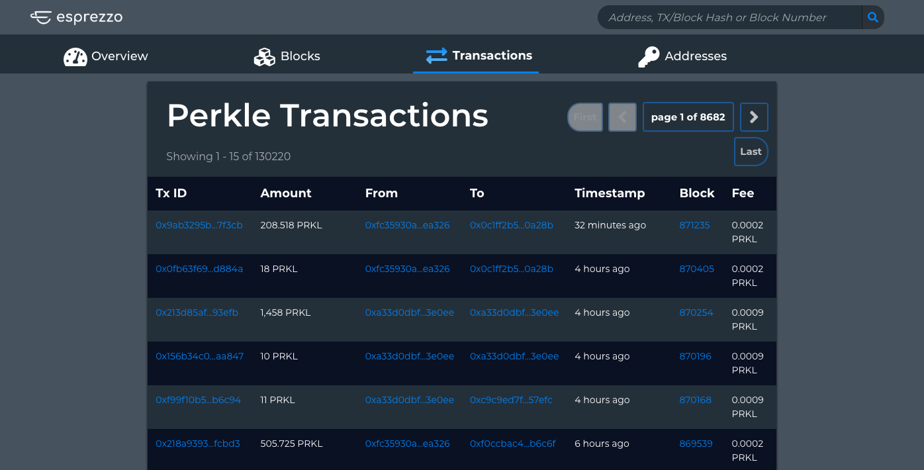Open To address in block 870196 row
Viewport: 924px width, 470px height.
click(x=514, y=356)
